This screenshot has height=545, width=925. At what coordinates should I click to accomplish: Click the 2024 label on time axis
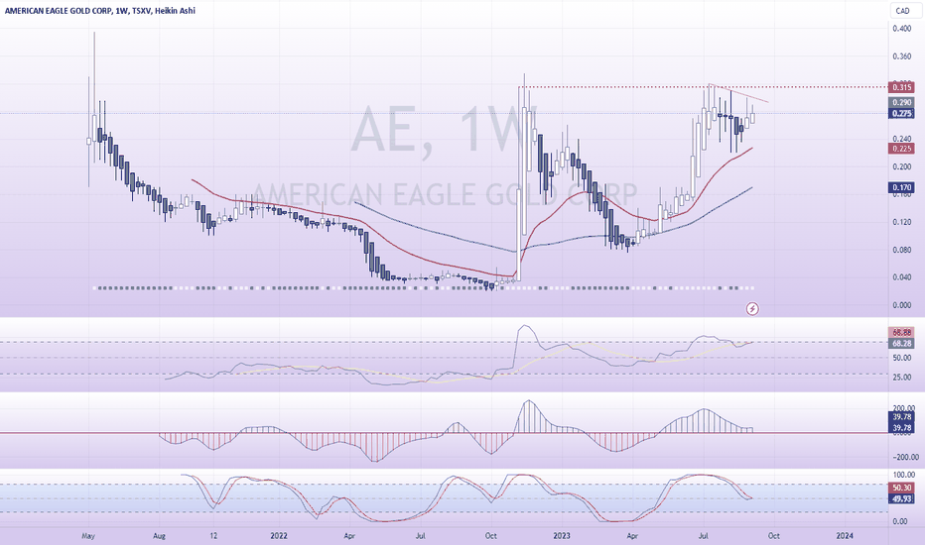pyautogui.click(x=845, y=535)
